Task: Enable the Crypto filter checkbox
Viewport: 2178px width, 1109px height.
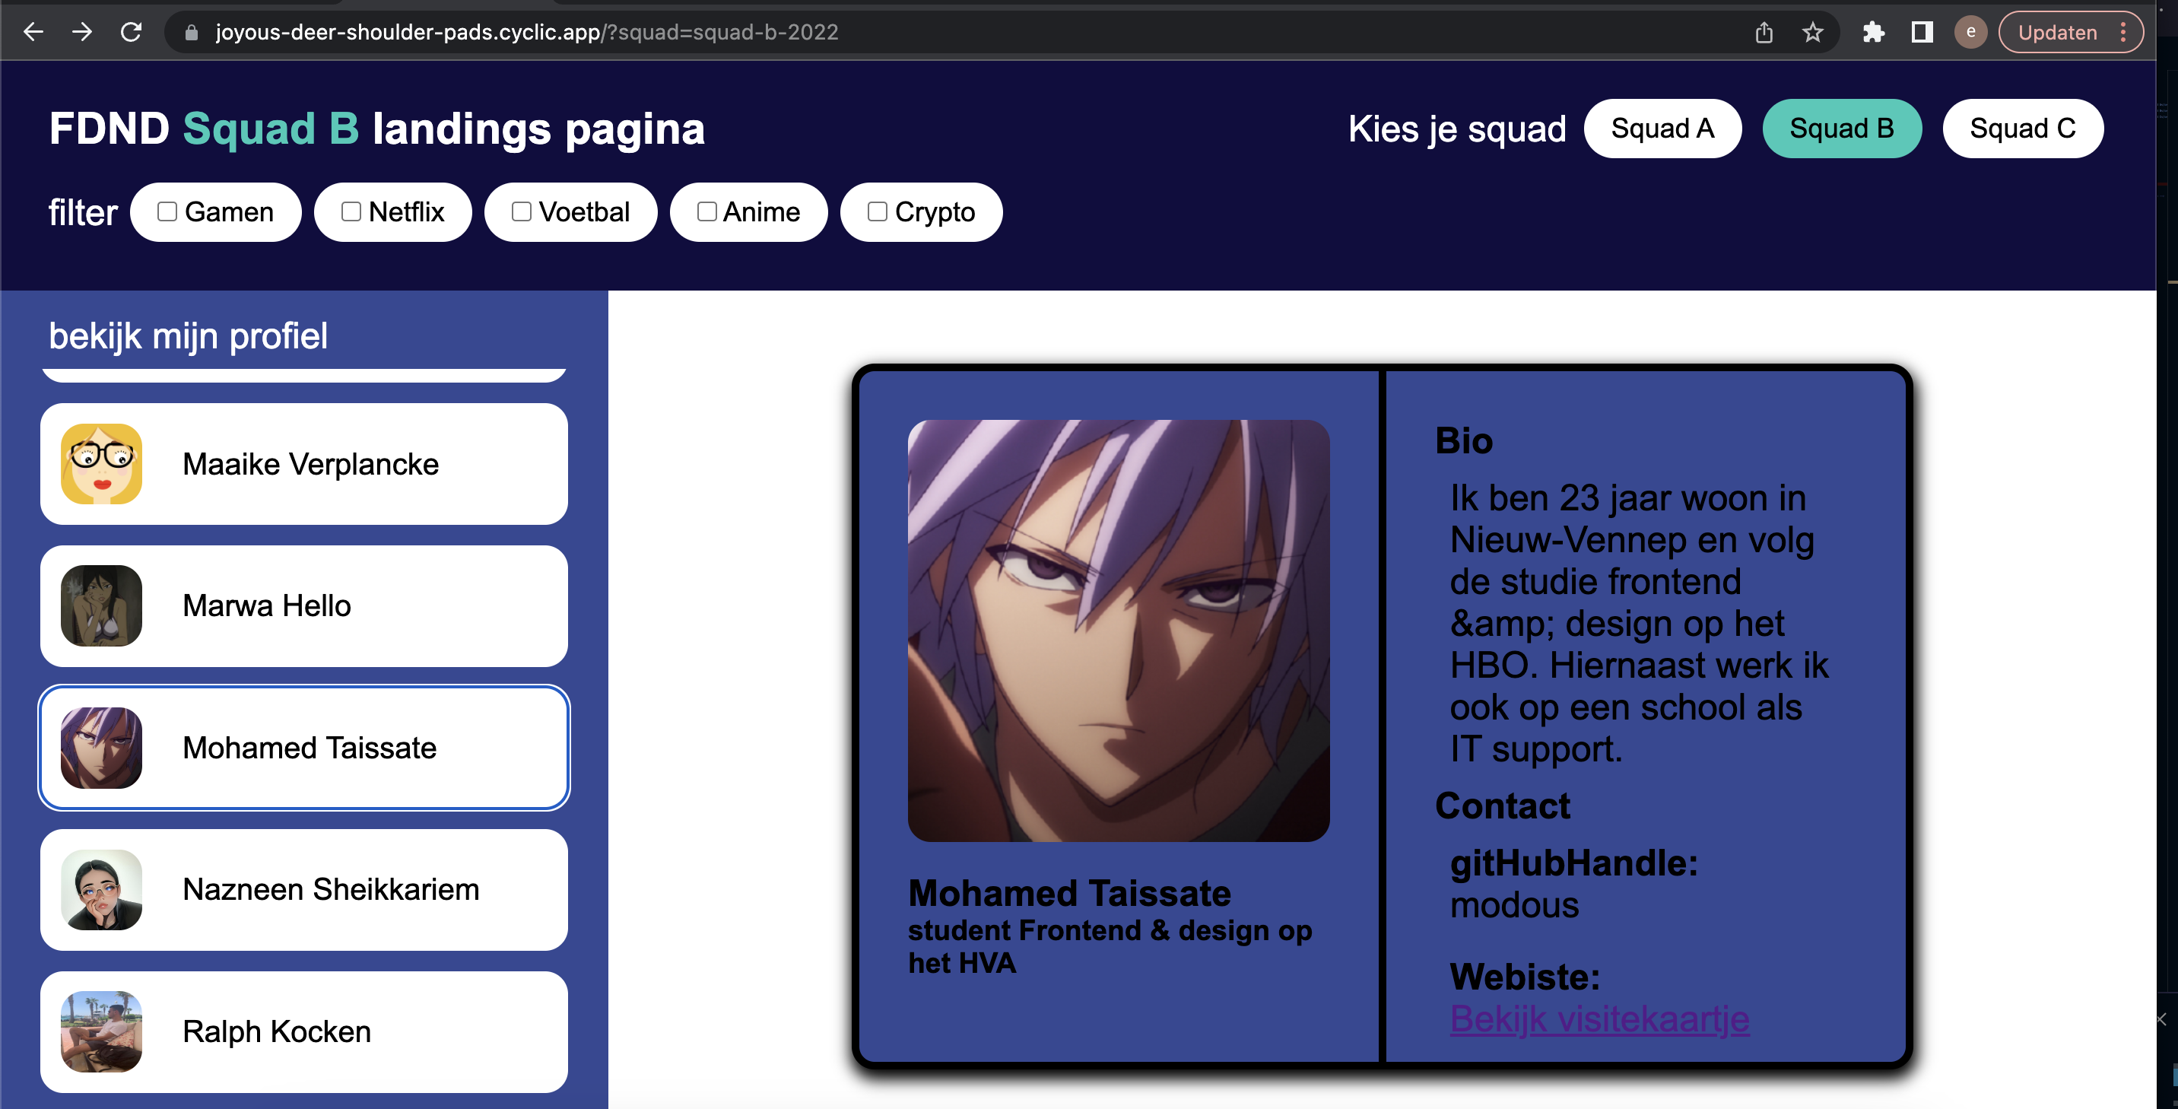Action: [x=878, y=211]
